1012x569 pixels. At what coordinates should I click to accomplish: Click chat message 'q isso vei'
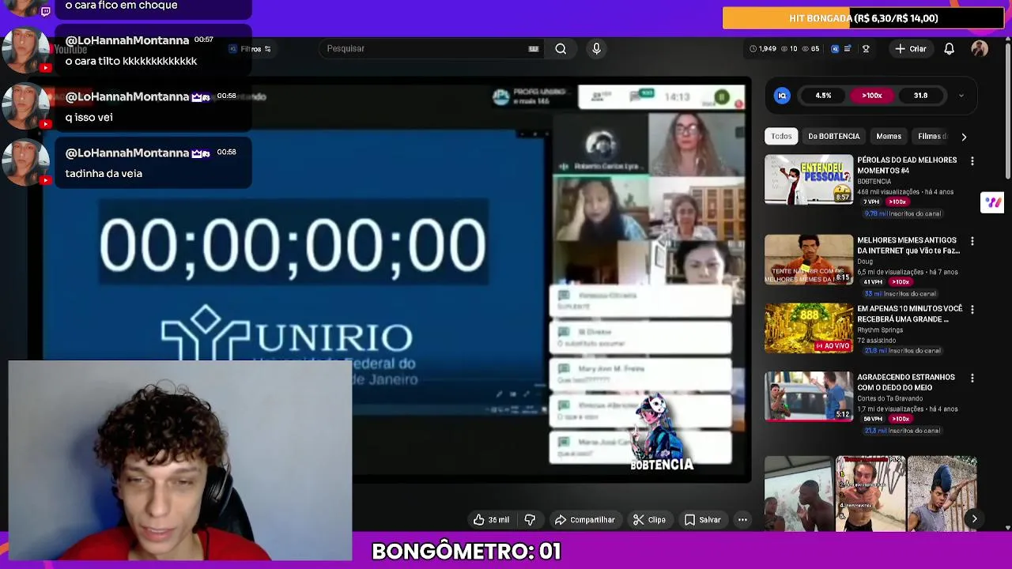tap(89, 118)
